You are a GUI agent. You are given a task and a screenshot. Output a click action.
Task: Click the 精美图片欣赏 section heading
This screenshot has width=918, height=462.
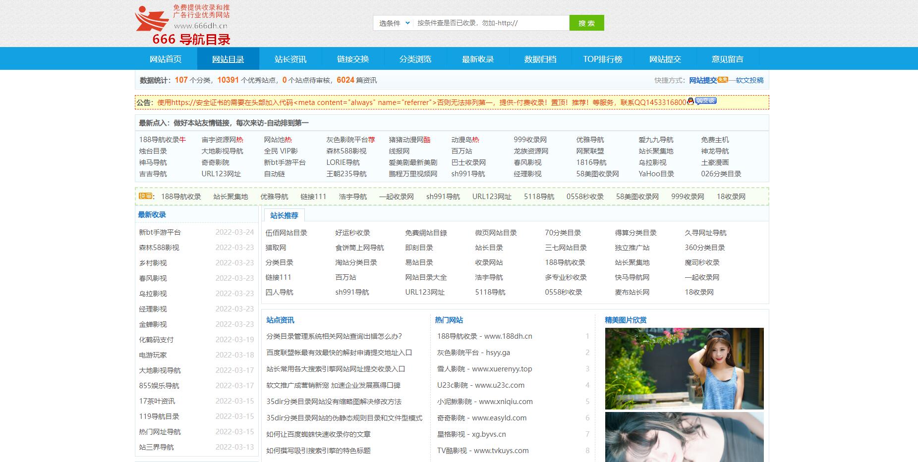[x=626, y=320]
